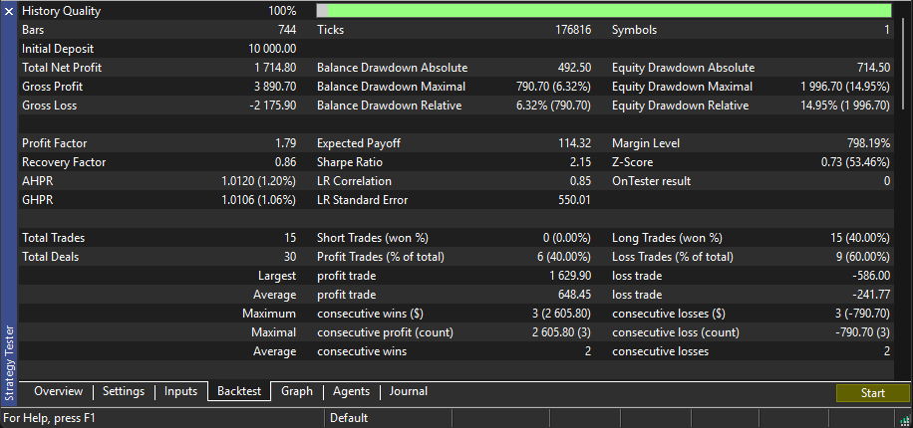This screenshot has width=913, height=428.
Task: Click the resize grip icon in status bar
Action: [906, 419]
